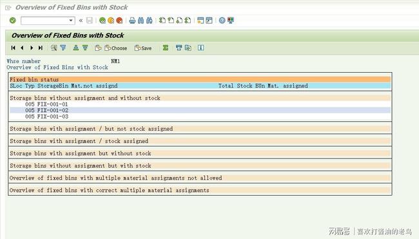Click the green Enter checkmark icon
The height and width of the screenshot is (239, 419).
point(12,21)
